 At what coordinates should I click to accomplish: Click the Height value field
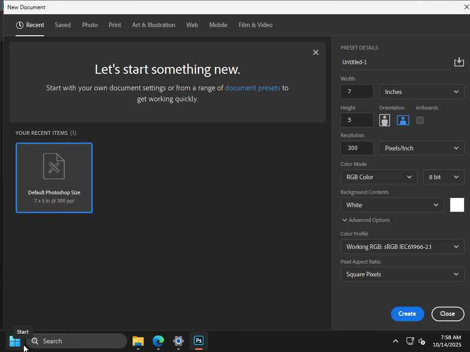357,120
